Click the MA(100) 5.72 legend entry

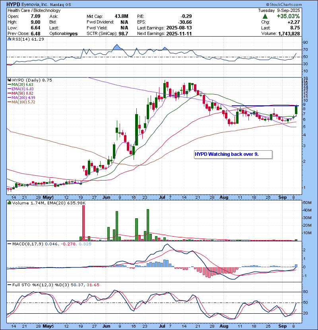[x=23, y=102]
